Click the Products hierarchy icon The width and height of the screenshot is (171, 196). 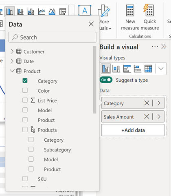coord(33,129)
